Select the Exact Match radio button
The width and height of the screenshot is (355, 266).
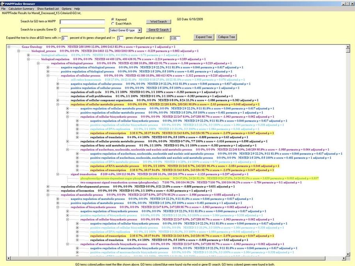[x=113, y=24]
